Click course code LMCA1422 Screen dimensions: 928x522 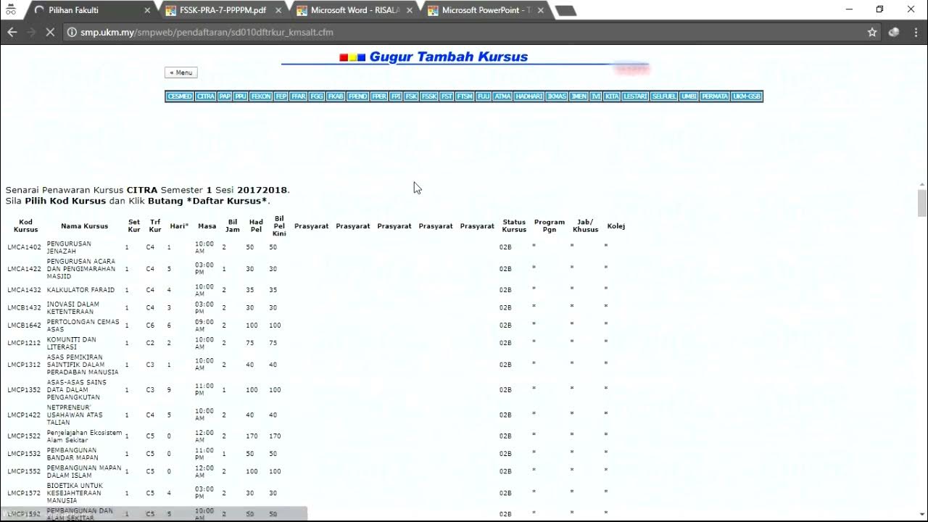[x=25, y=269]
